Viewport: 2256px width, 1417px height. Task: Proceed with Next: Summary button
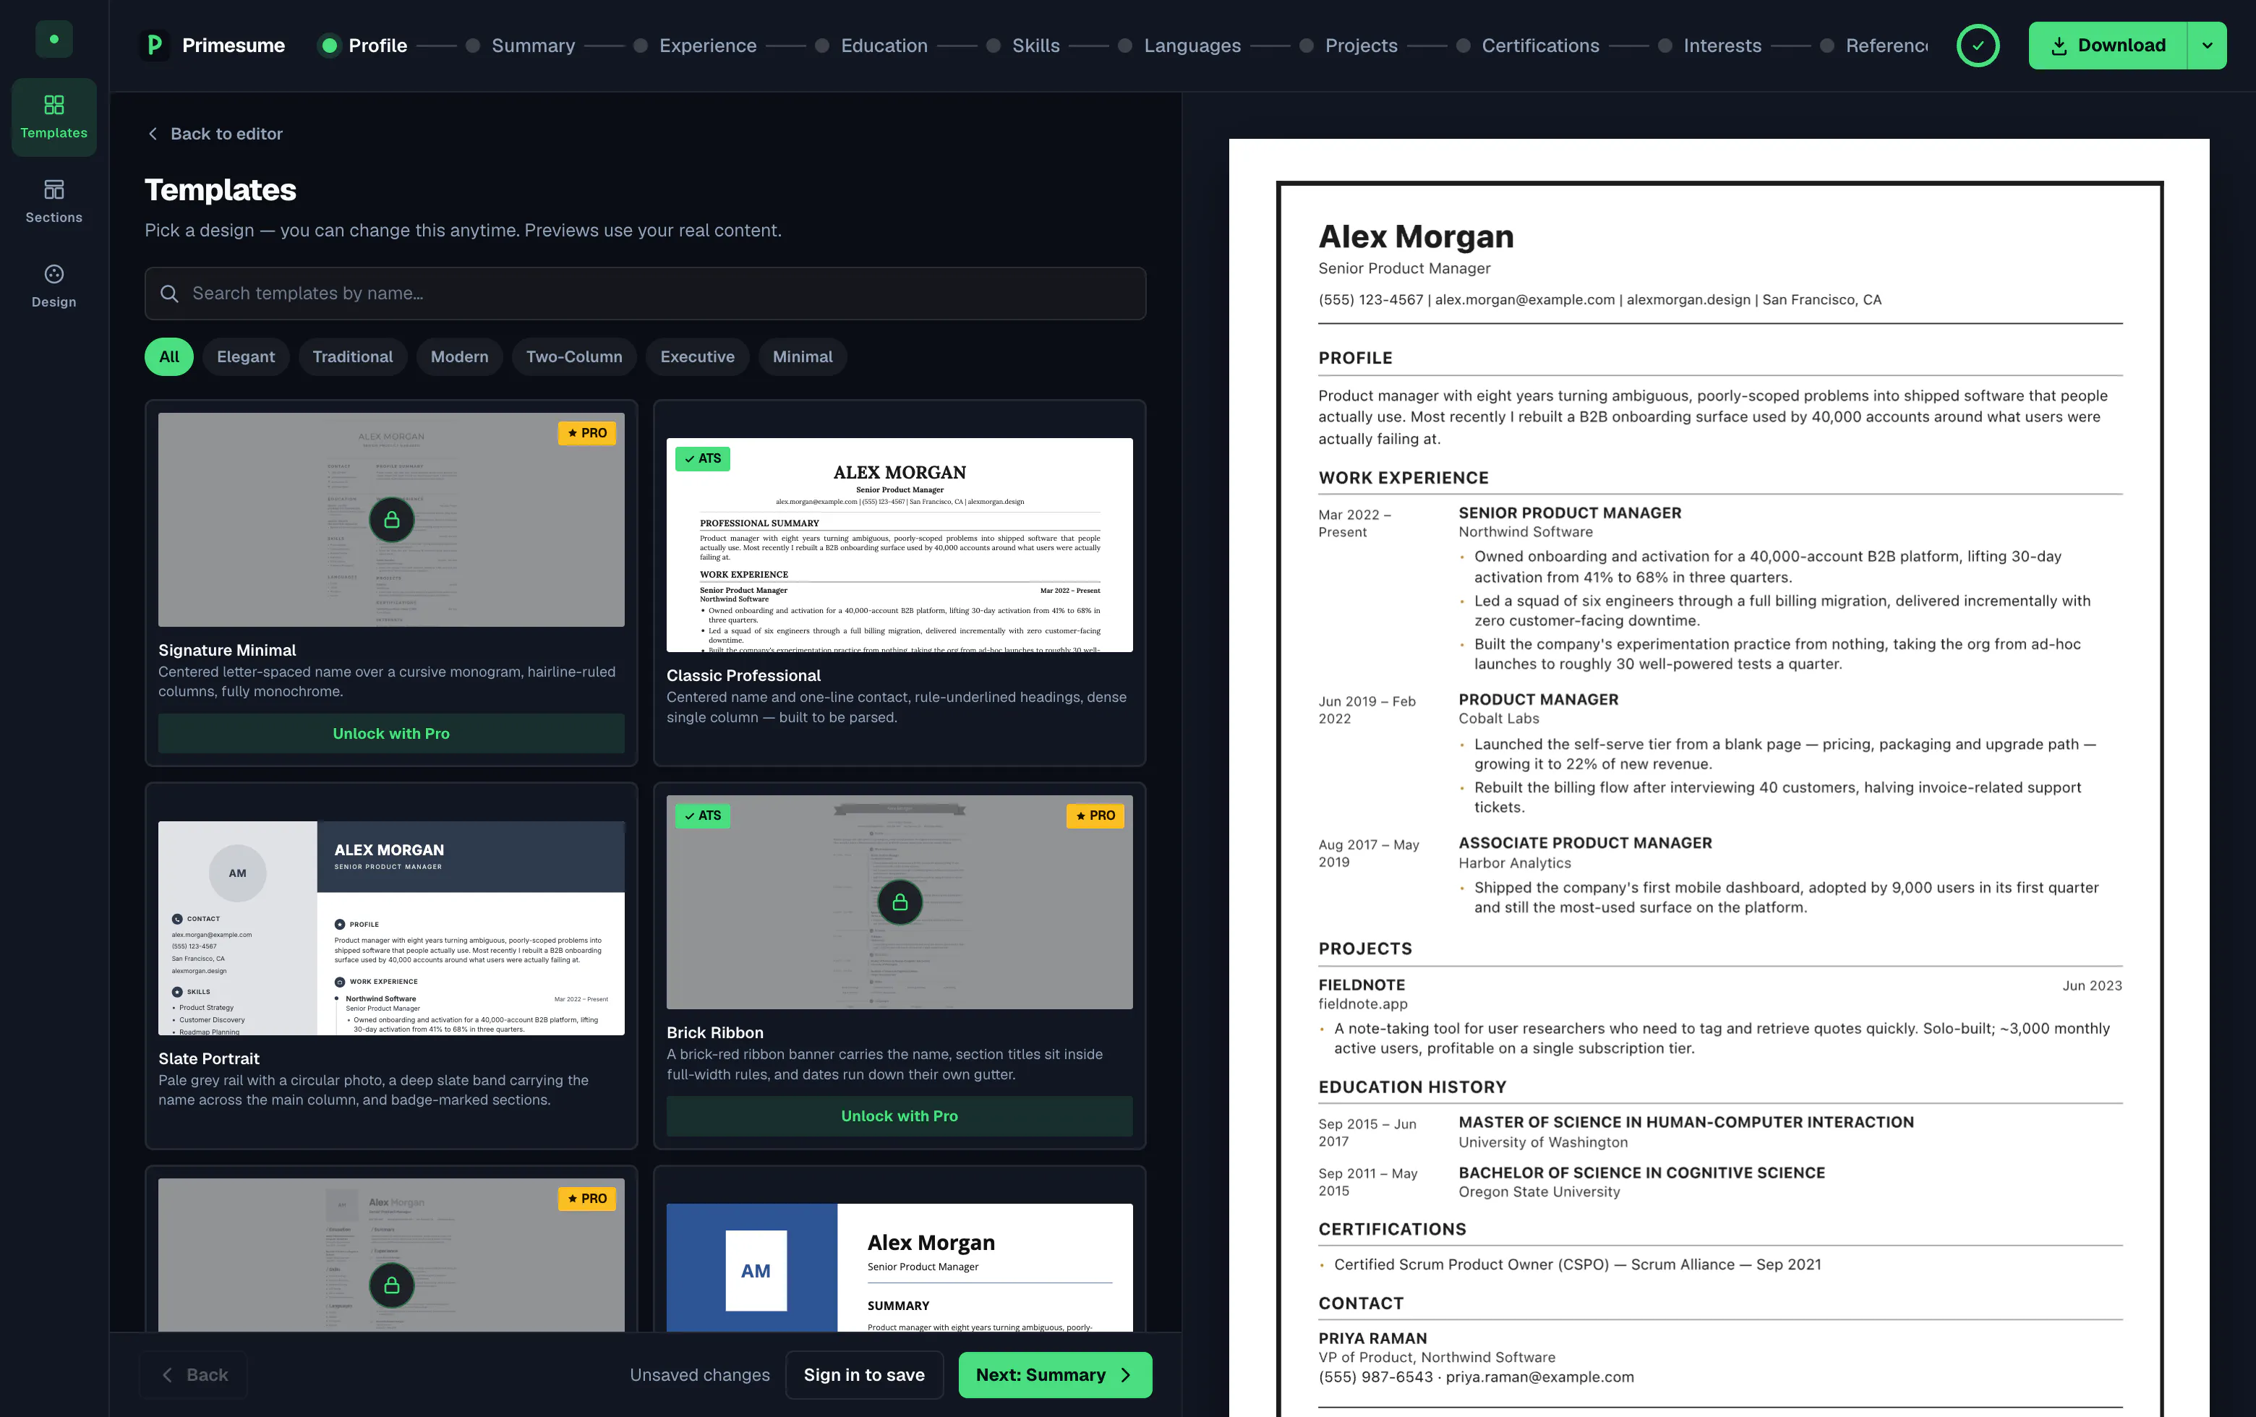tap(1055, 1375)
